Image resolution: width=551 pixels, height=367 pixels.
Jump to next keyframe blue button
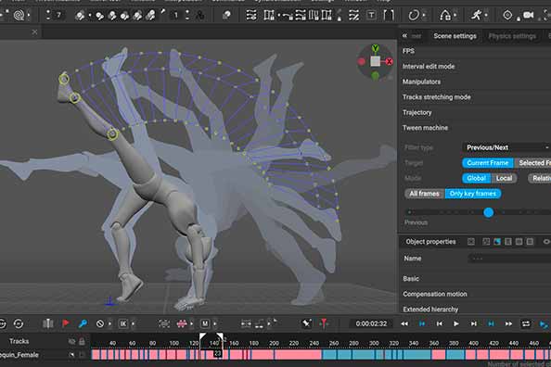(x=491, y=323)
